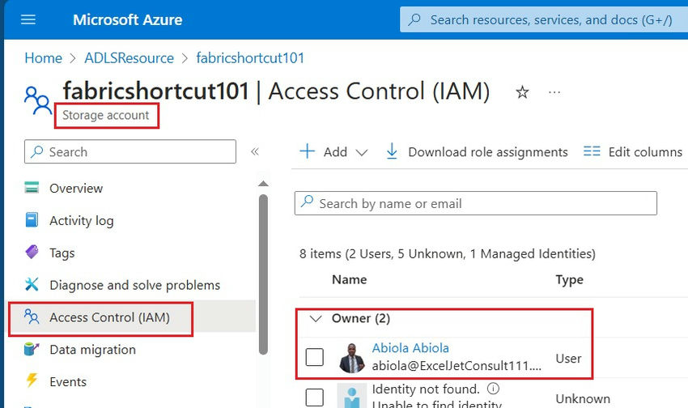This screenshot has height=408, width=688.
Task: Click the Edit columns icon
Action: [x=592, y=152]
